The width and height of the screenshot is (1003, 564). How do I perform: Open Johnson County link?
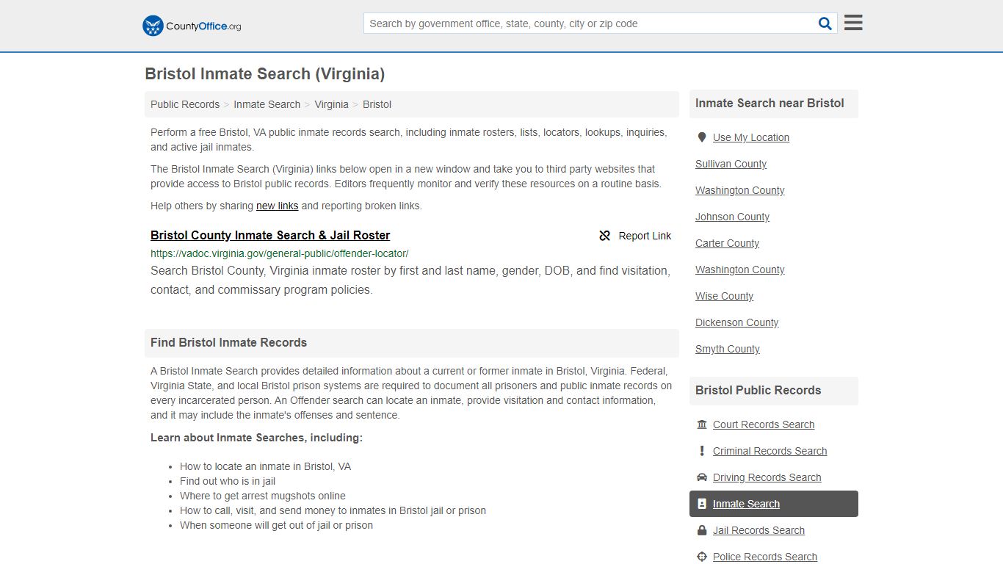pyautogui.click(x=732, y=217)
